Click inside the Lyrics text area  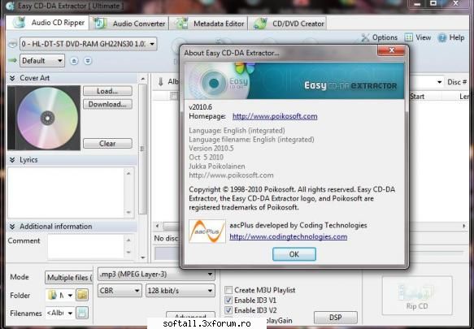[66, 193]
